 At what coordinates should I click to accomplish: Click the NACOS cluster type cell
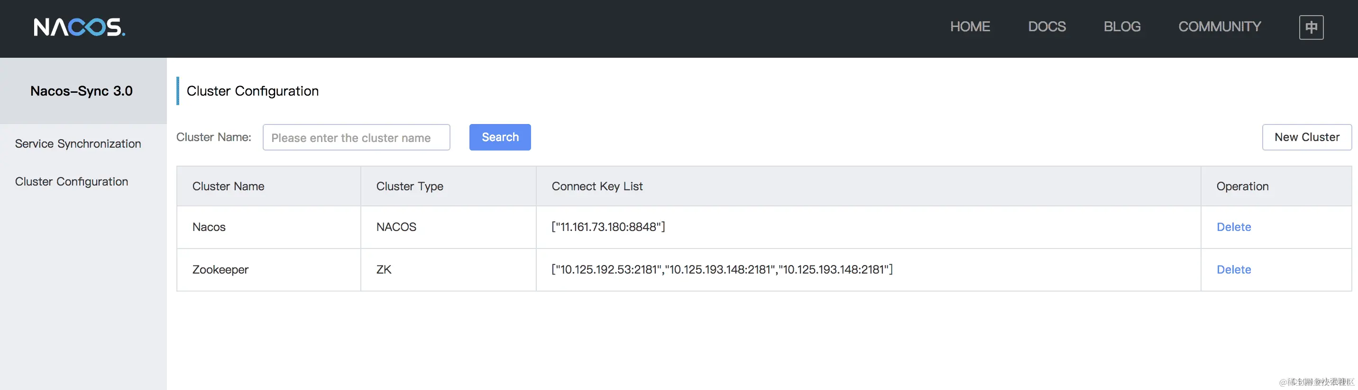(x=448, y=227)
